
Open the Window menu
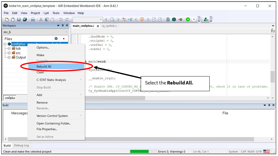point(69,13)
